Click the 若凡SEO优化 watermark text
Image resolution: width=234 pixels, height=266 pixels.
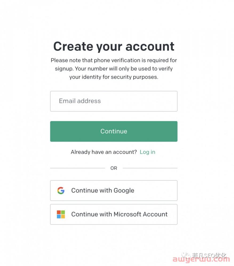coord(209,255)
